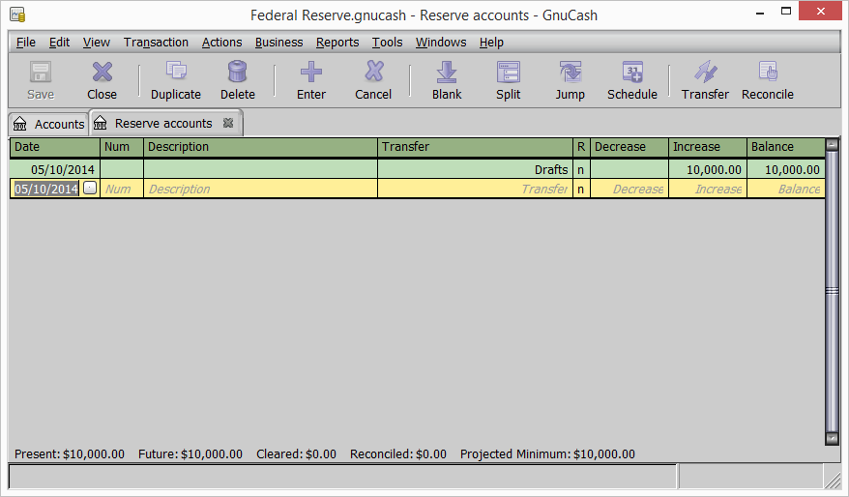Switch to the Accounts tab
This screenshot has width=849, height=497.
point(49,124)
